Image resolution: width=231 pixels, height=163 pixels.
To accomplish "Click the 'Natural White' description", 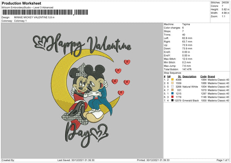I will [190, 86].
